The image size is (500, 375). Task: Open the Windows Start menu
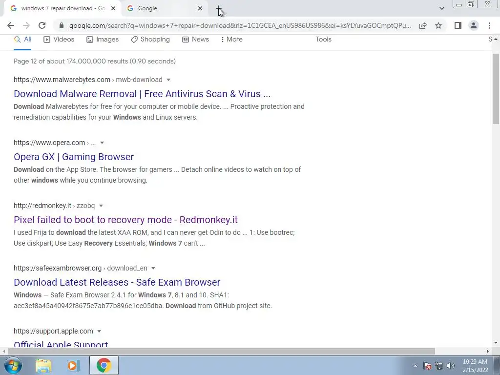coord(13,365)
